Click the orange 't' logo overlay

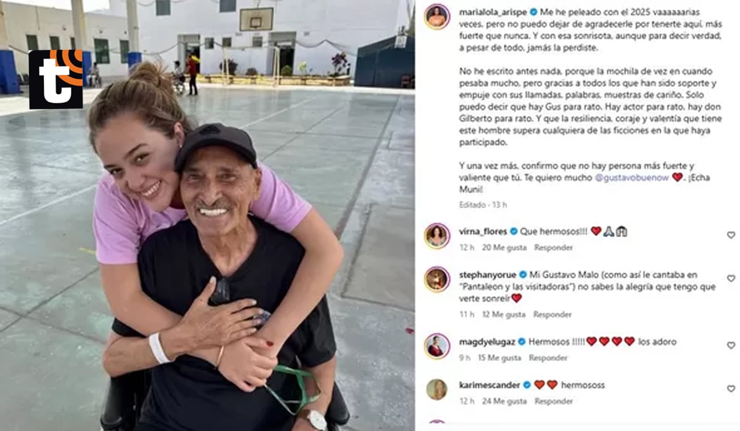pyautogui.click(x=55, y=79)
